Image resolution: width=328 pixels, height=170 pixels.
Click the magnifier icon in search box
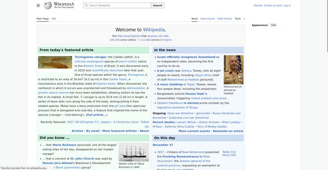point(86,6)
